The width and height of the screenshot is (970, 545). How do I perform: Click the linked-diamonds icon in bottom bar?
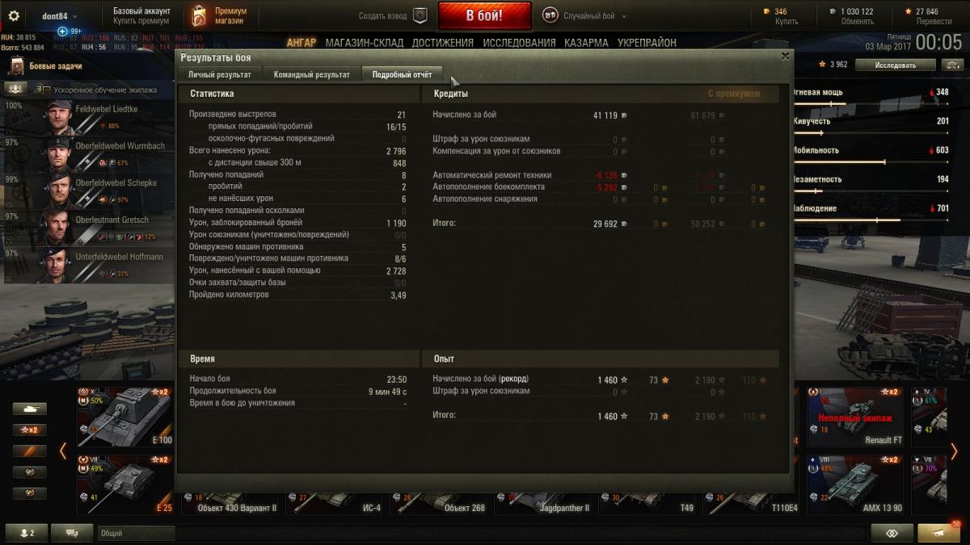(x=892, y=533)
